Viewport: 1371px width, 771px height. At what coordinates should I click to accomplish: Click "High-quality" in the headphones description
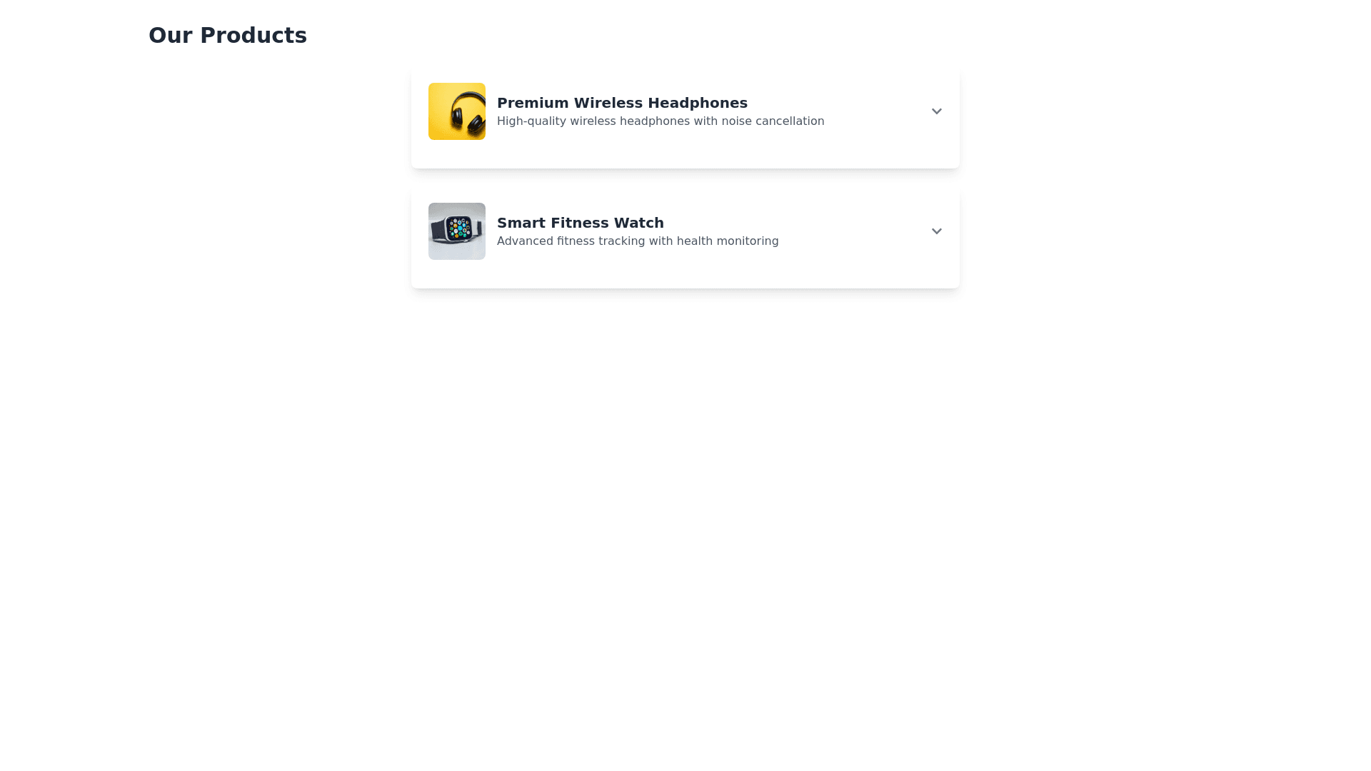[x=531, y=121]
